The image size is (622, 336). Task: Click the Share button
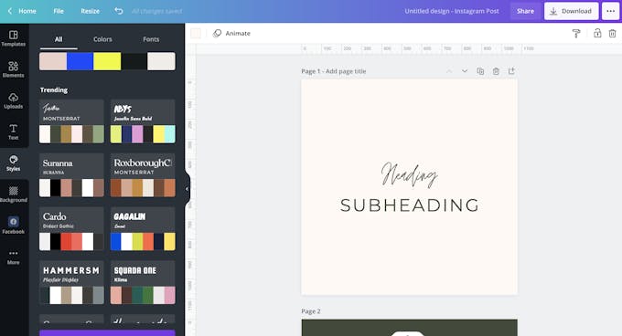click(525, 11)
